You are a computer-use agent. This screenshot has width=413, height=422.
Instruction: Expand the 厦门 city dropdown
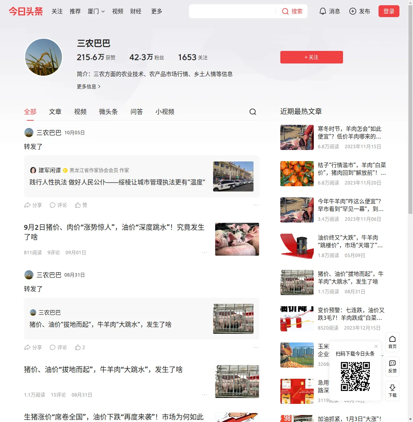click(96, 11)
